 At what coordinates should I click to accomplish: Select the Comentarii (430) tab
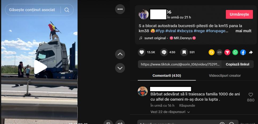point(167,76)
